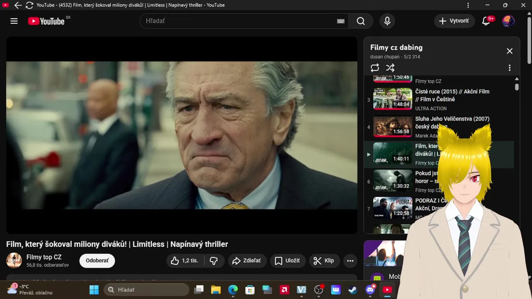Open the Filmy cz dabing playlist title
Image resolution: width=532 pixels, height=299 pixels.
[x=397, y=47]
